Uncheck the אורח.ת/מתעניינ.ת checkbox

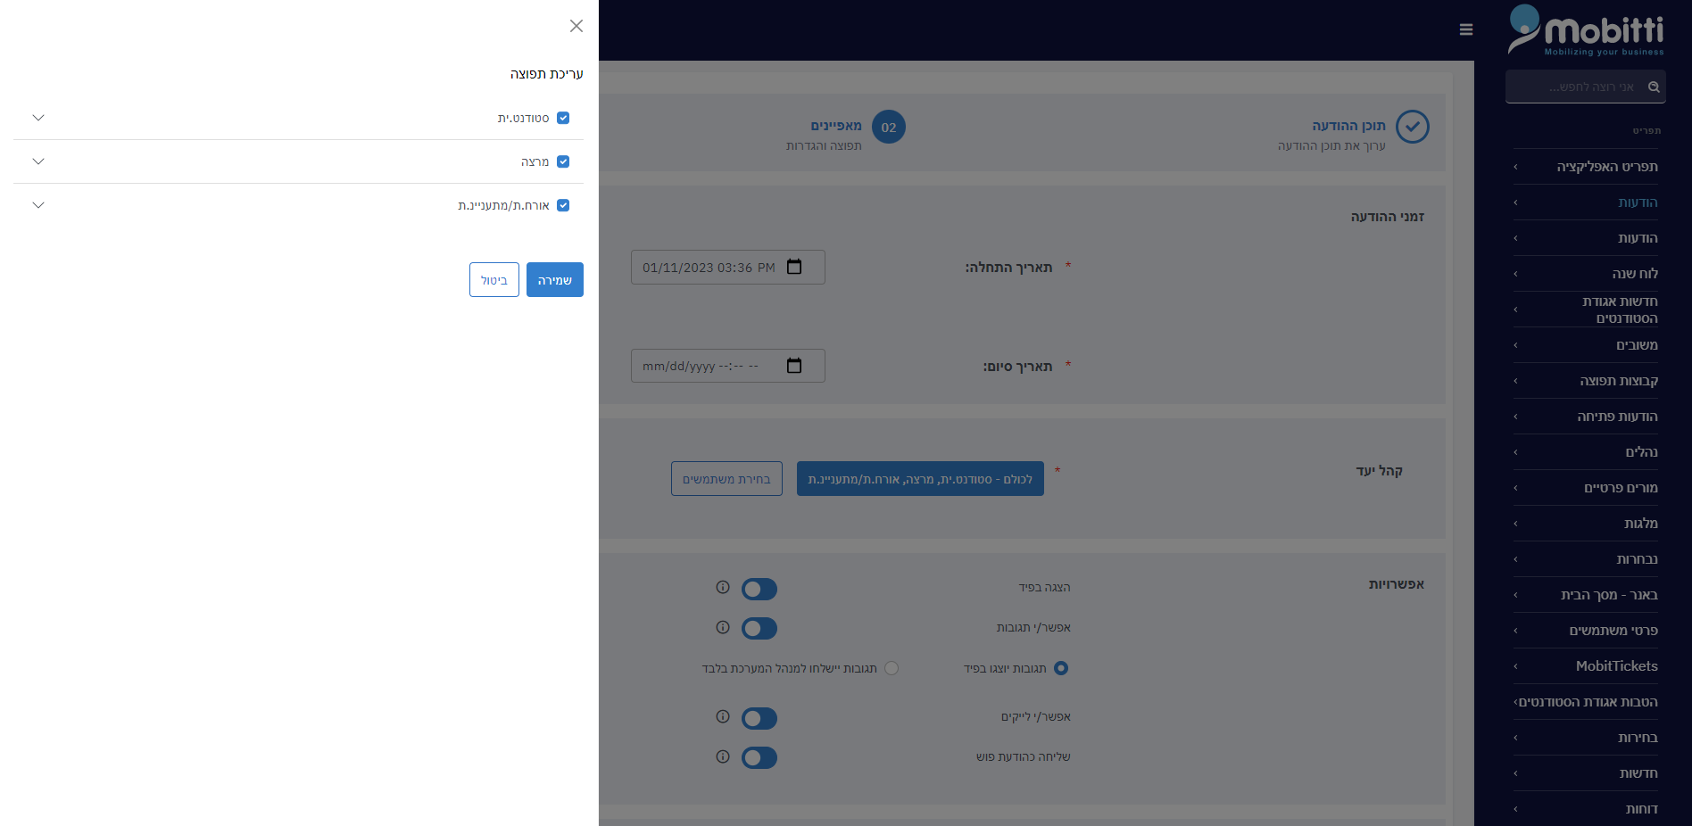click(563, 205)
